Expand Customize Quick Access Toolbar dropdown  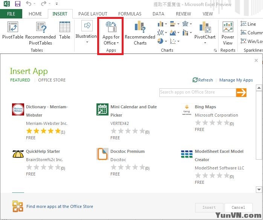click(x=57, y=3)
